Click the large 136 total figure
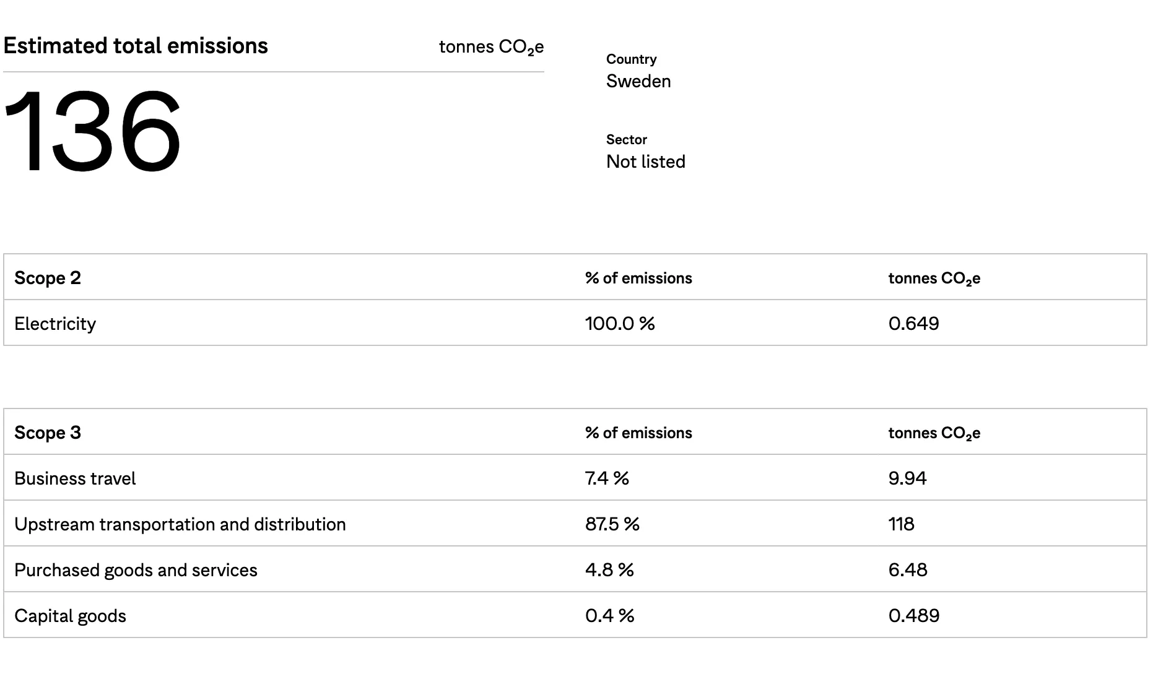This screenshot has width=1153, height=700. [93, 131]
